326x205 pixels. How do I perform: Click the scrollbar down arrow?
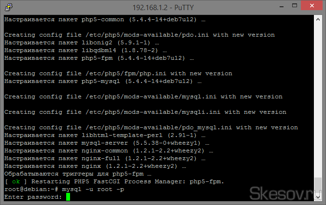318,197
